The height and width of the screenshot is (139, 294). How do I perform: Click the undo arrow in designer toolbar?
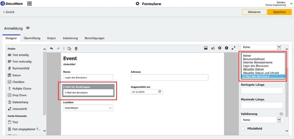click(51, 49)
